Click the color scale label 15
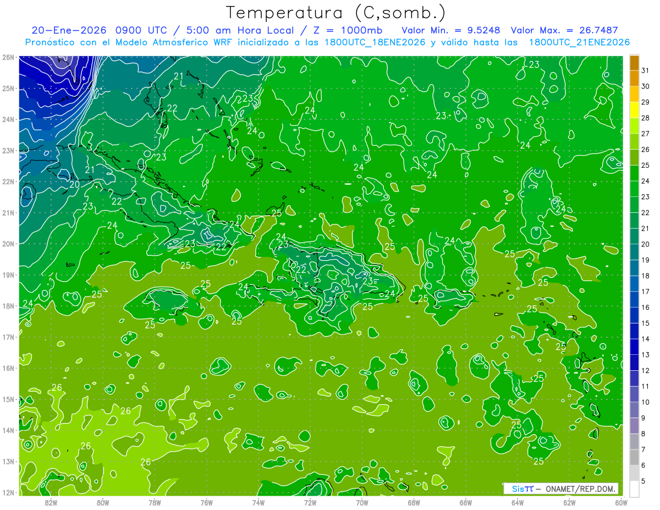660x510 pixels. tap(645, 323)
